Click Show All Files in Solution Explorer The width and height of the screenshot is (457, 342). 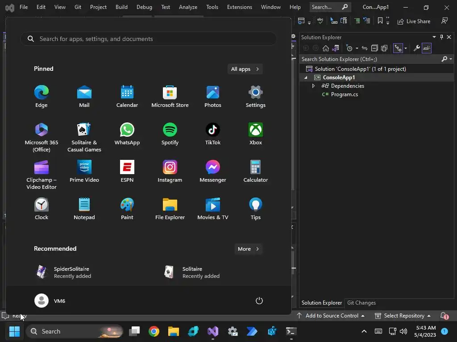pyautogui.click(x=384, y=48)
